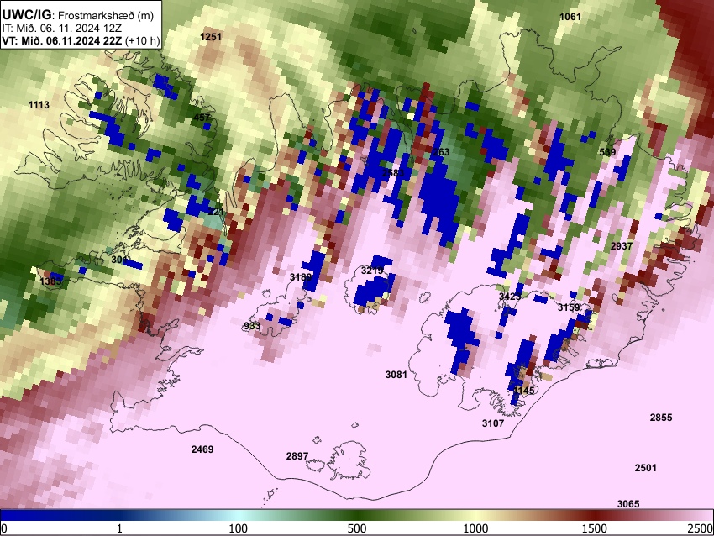
Task: Click the map value 1383
Action: 50,281
